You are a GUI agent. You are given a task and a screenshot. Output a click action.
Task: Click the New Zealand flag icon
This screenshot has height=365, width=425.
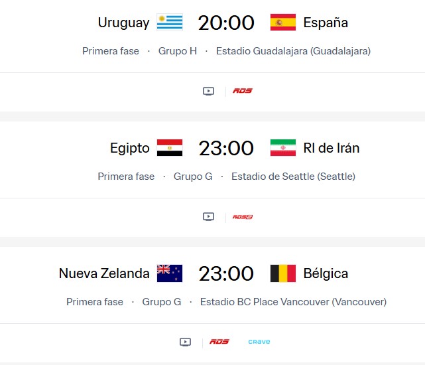click(x=170, y=273)
